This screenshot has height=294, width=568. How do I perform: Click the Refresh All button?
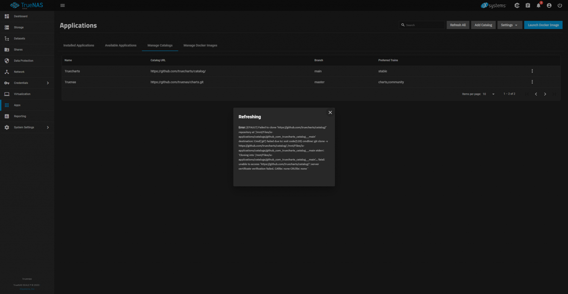458,25
